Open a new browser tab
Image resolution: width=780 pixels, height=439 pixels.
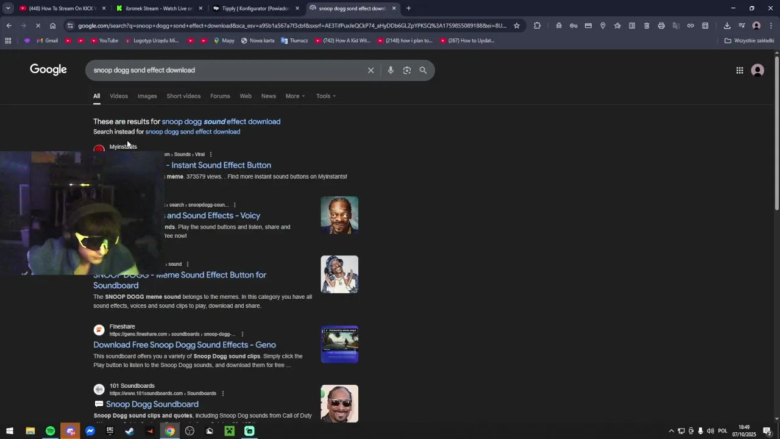(408, 9)
